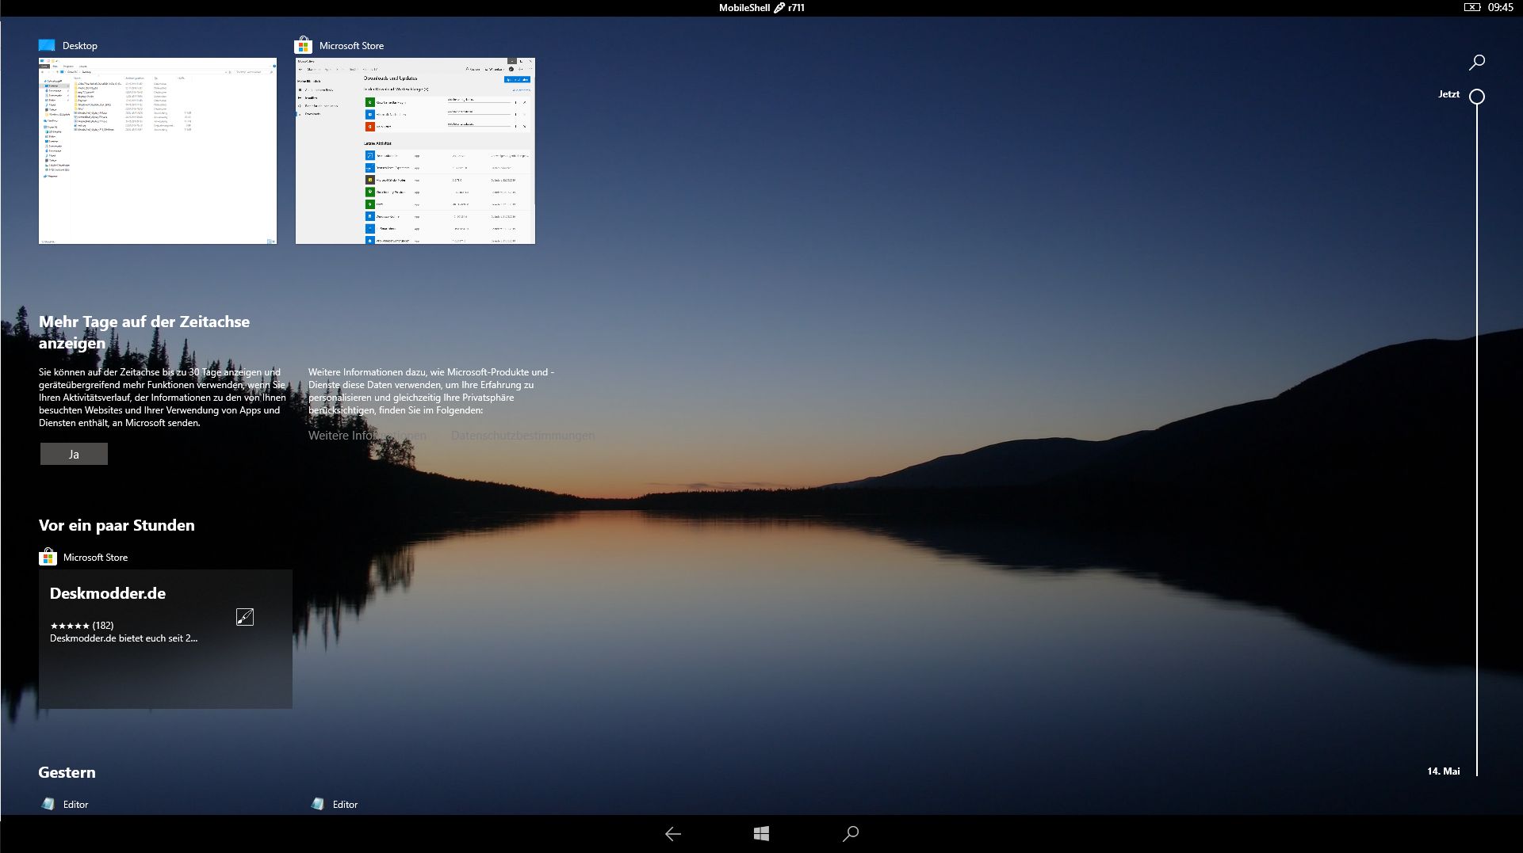Switch to the open Microsoft Store window thumbnail
Image resolution: width=1523 pixels, height=853 pixels.
click(415, 150)
